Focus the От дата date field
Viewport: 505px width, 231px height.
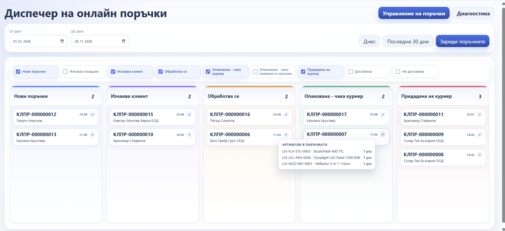39,41
